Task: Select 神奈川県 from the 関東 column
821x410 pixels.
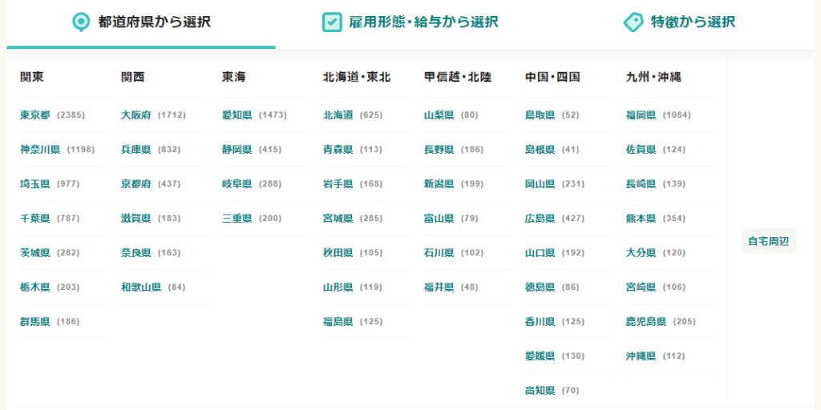Action: [x=40, y=150]
